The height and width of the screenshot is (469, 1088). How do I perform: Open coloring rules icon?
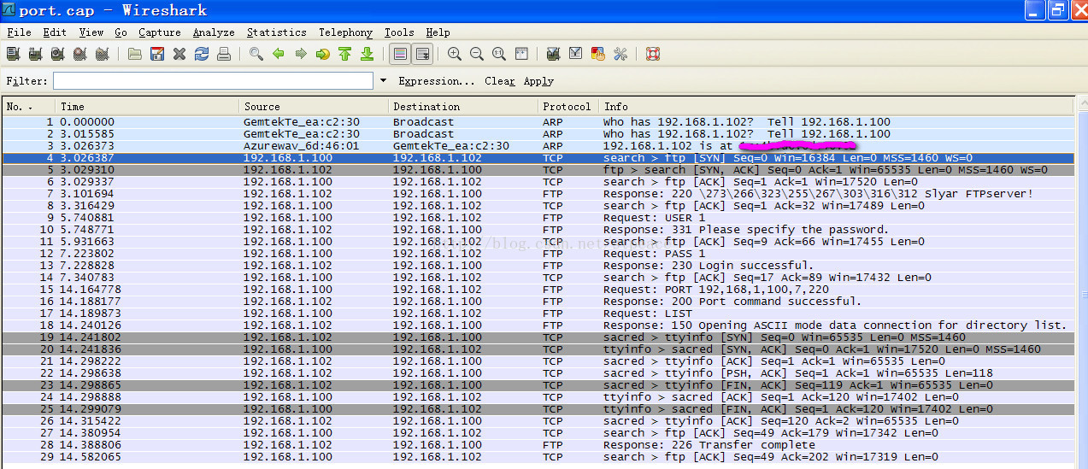pyautogui.click(x=598, y=54)
